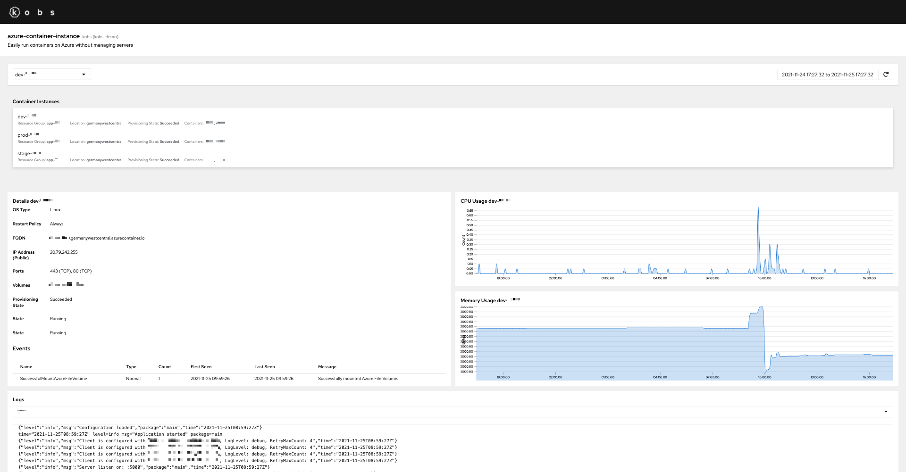The width and height of the screenshot is (906, 472).
Task: Click the First Seen column header
Action: click(x=201, y=367)
